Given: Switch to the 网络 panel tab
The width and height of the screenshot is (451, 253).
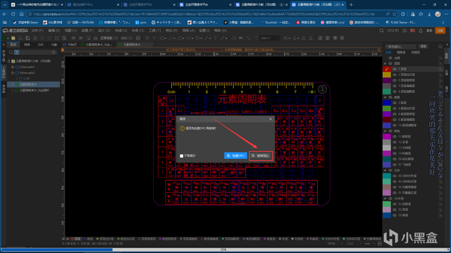Looking at the screenshot, I should pos(27,45).
